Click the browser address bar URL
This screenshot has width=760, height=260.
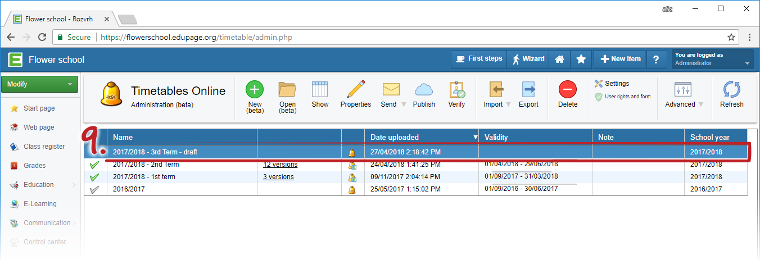195,38
